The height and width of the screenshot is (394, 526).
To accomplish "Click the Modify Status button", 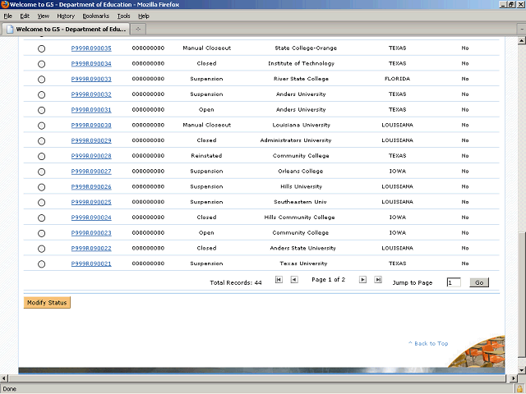I will pyautogui.click(x=47, y=303).
